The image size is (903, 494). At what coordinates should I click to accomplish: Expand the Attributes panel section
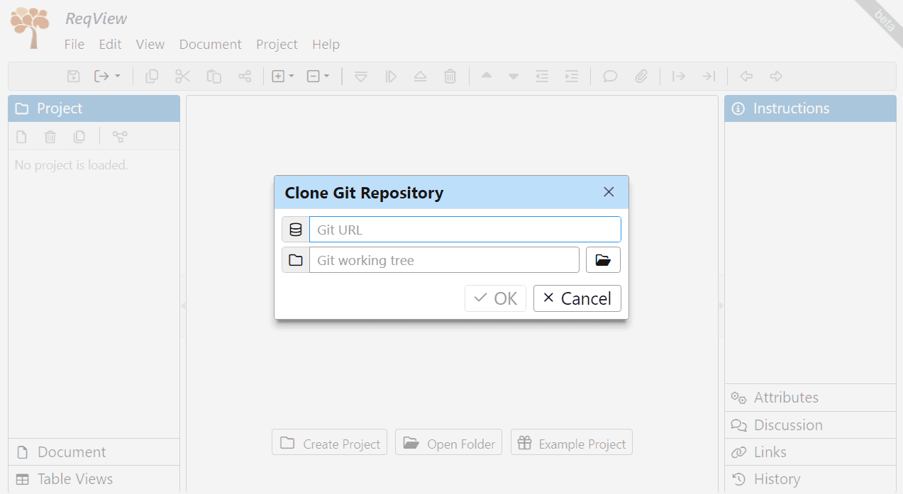point(810,398)
